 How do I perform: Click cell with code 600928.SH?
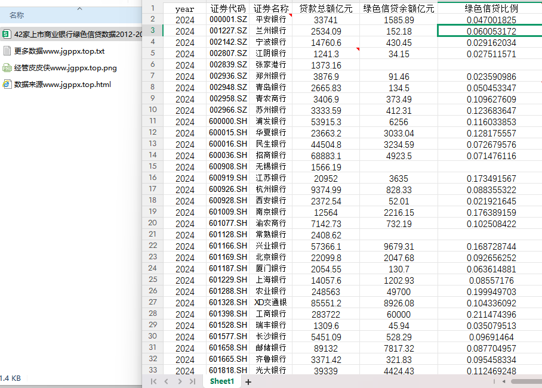pos(228,201)
